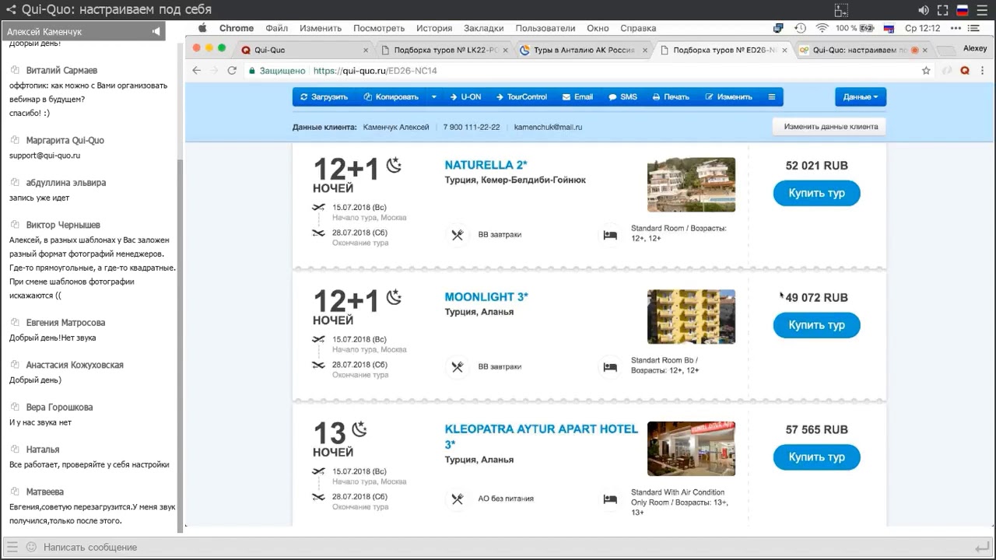Viewport: 996px width, 560px height.
Task: Bookmark this page with the star icon
Action: coord(926,70)
